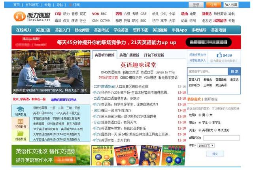Open 手机App in the navigation bar
Screen dimensions: 253x170
(x=179, y=30)
